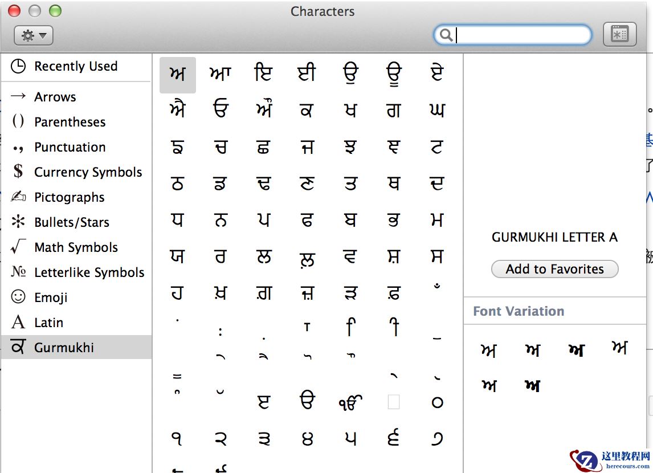Click the Gurmukhi category in sidebar
This screenshot has height=473, width=653.
pos(64,348)
